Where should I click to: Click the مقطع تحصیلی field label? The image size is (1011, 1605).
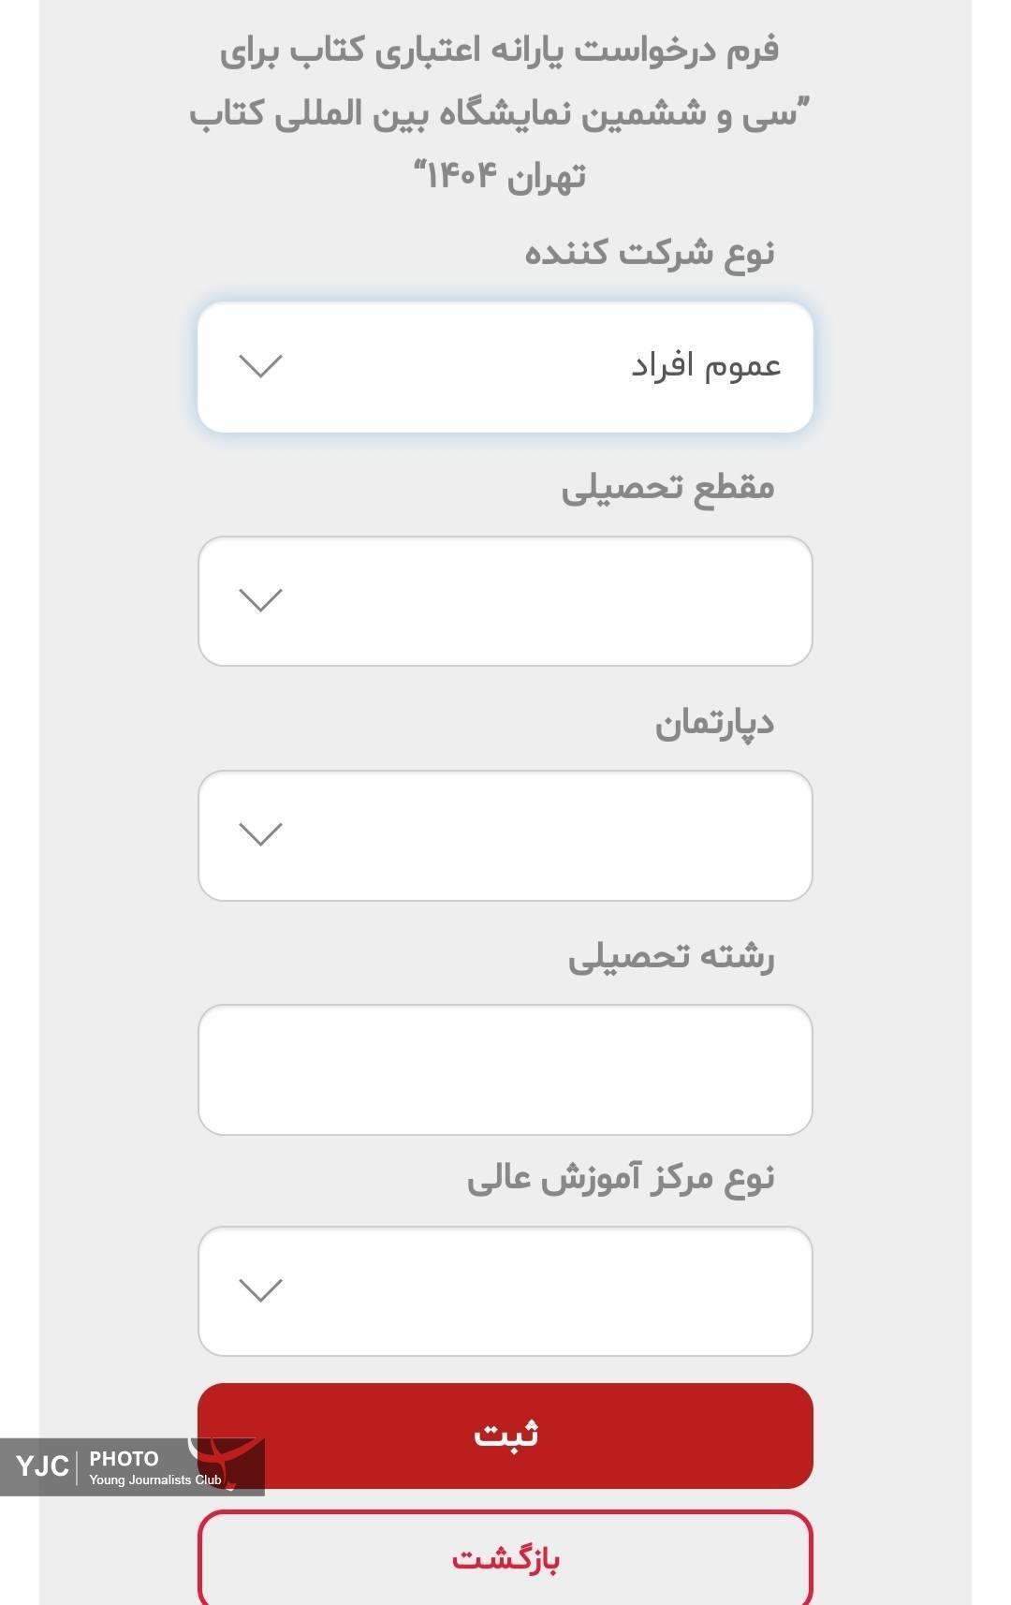(667, 488)
